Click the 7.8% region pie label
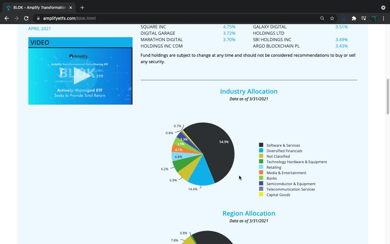Screen dimensions: 390x244 175,240
